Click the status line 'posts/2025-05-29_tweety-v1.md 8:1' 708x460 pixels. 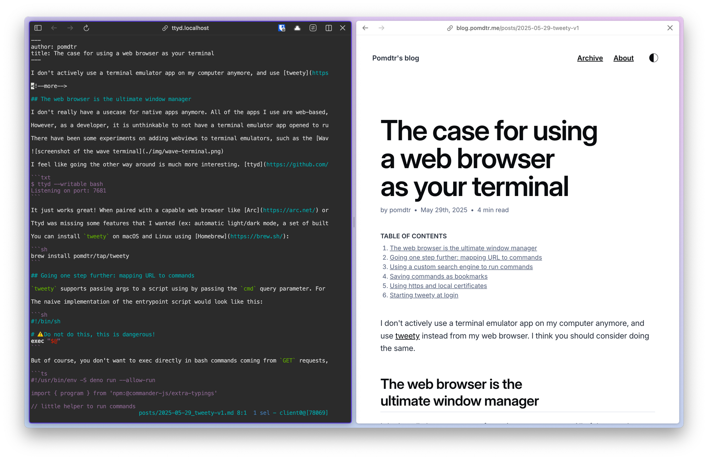tap(193, 413)
